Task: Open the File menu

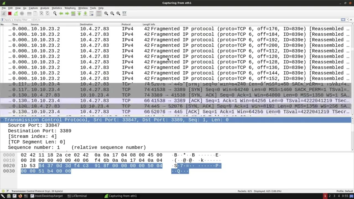Action: (4, 8)
